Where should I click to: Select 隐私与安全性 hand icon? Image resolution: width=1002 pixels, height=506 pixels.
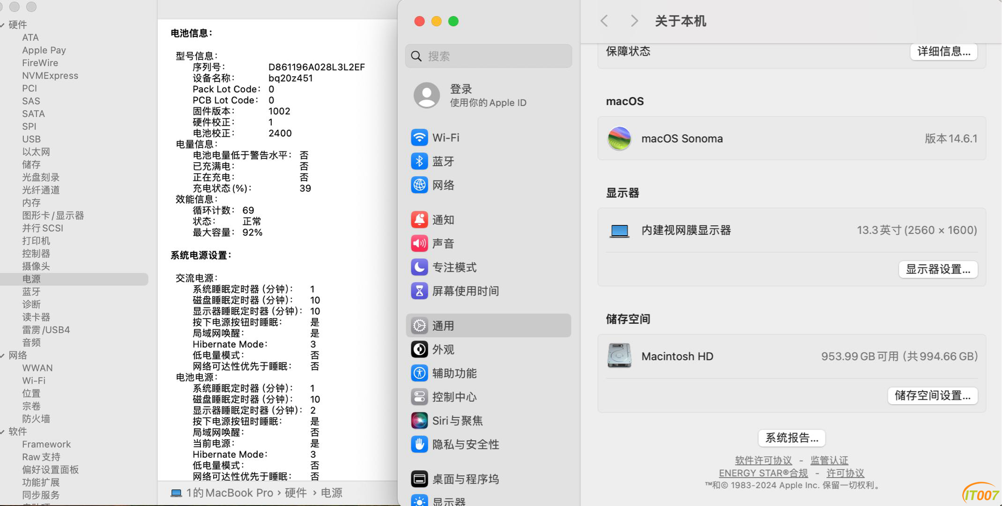pyautogui.click(x=419, y=444)
